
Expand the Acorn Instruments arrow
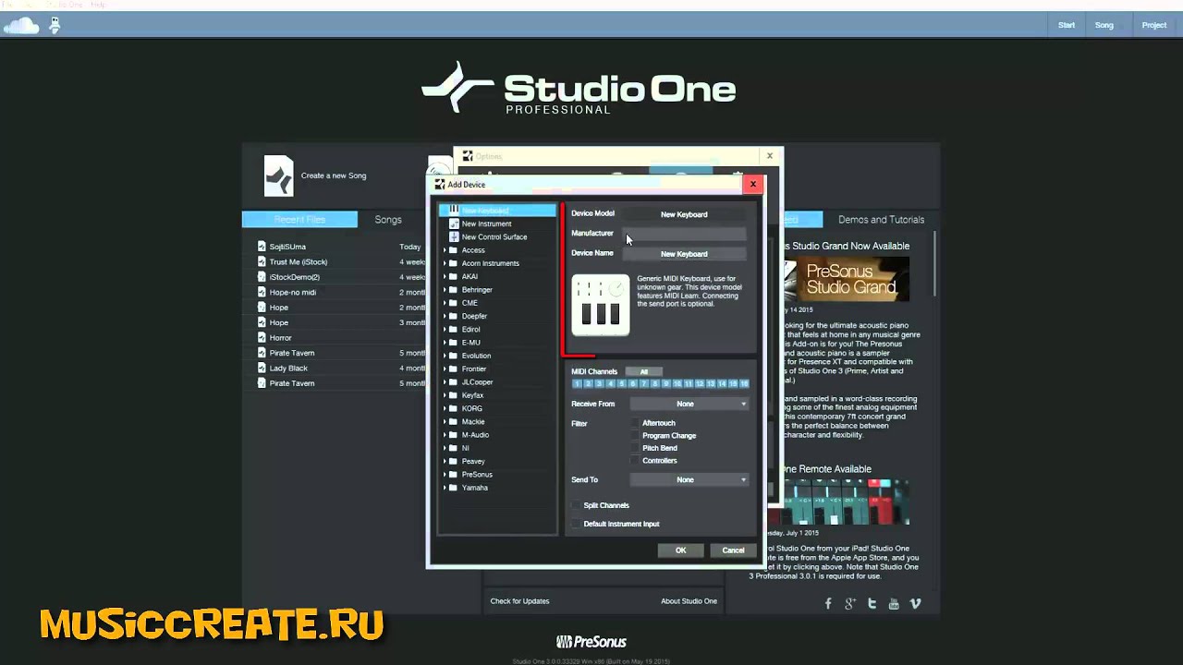(x=445, y=263)
